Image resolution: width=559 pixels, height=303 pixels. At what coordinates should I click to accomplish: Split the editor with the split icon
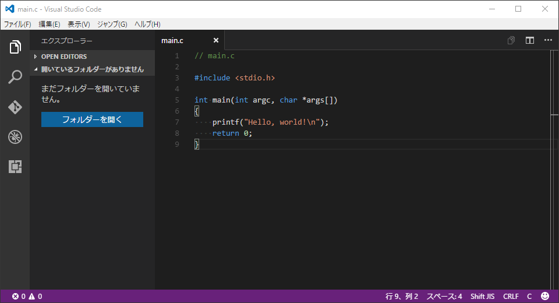530,40
